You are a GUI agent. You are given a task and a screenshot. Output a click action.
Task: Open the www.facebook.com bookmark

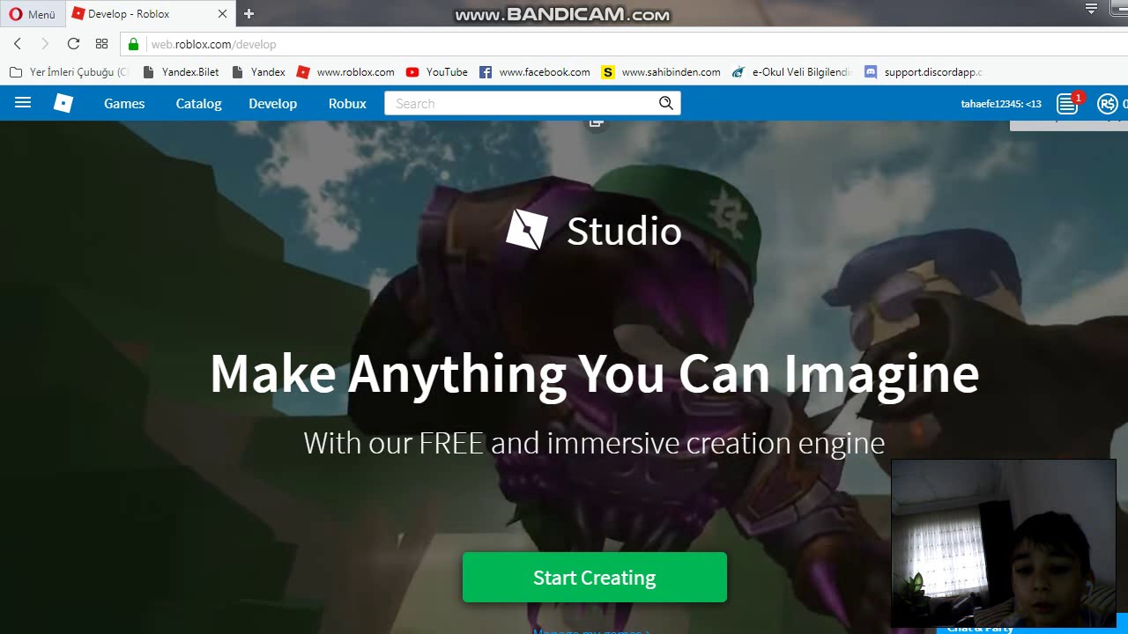(535, 72)
